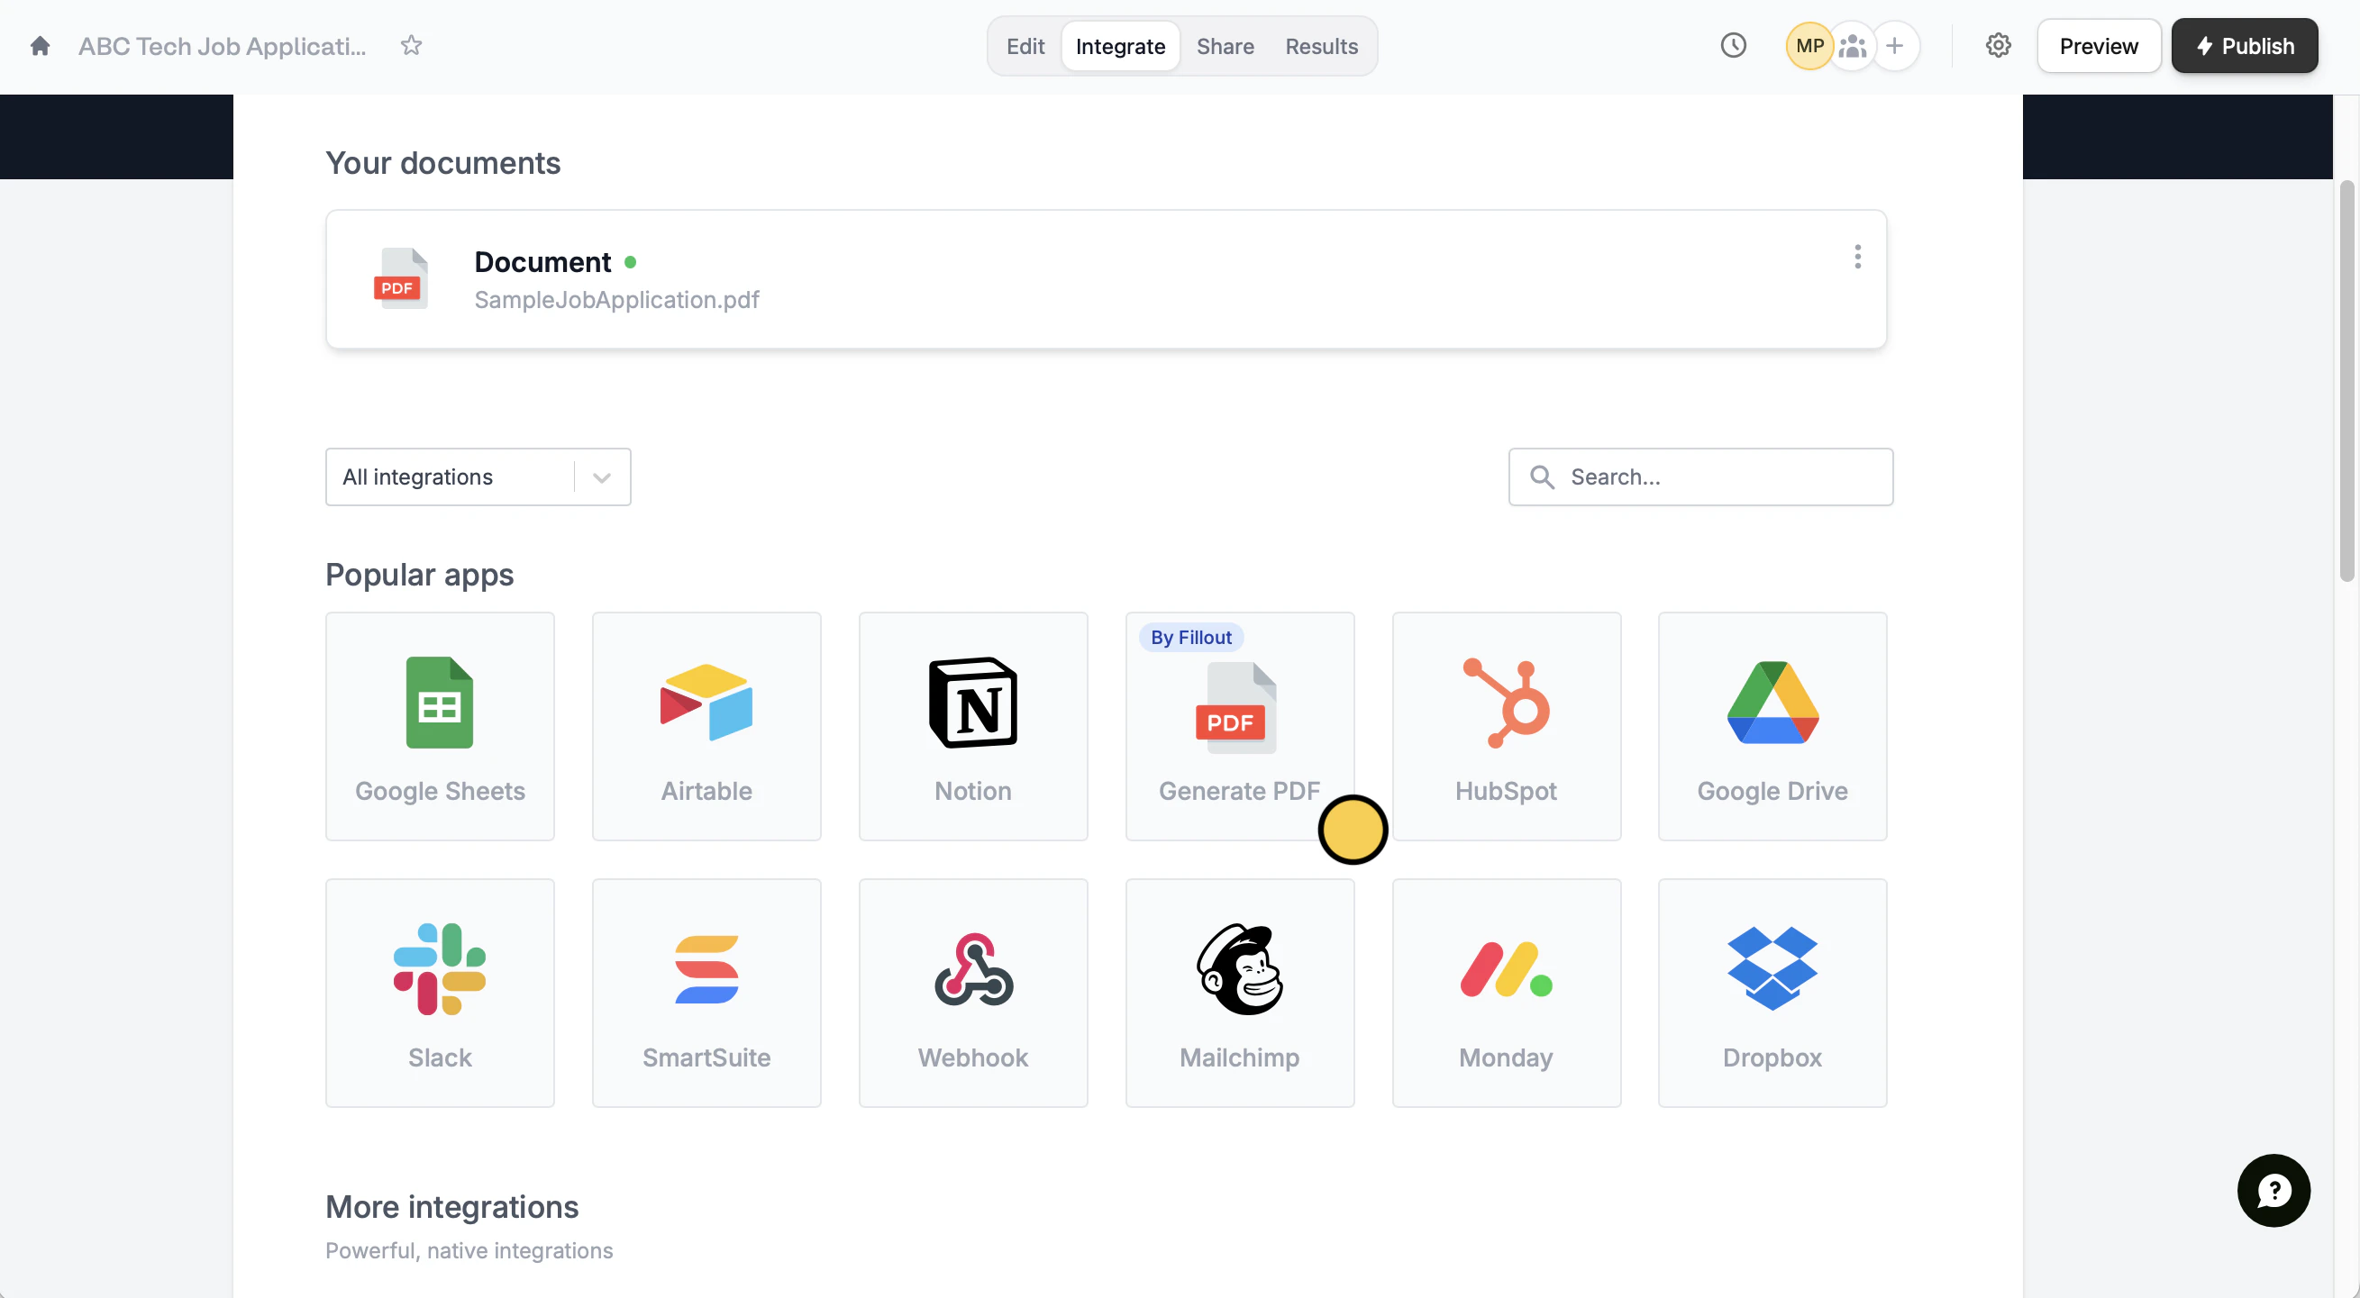The image size is (2360, 1298).
Task: Select the Mailchimp integration
Action: (1240, 992)
